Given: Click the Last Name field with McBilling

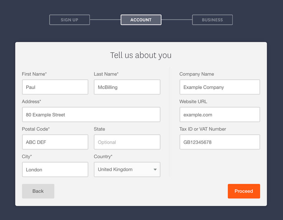Looking at the screenshot, I should point(127,87).
